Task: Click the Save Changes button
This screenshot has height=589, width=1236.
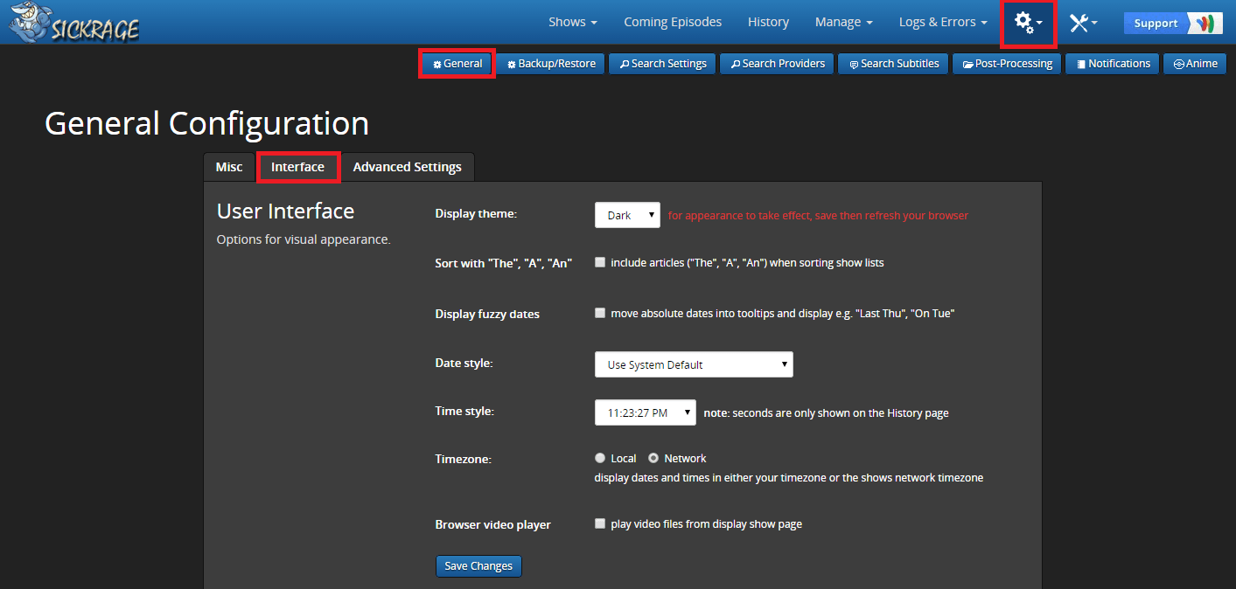Action: tap(478, 566)
